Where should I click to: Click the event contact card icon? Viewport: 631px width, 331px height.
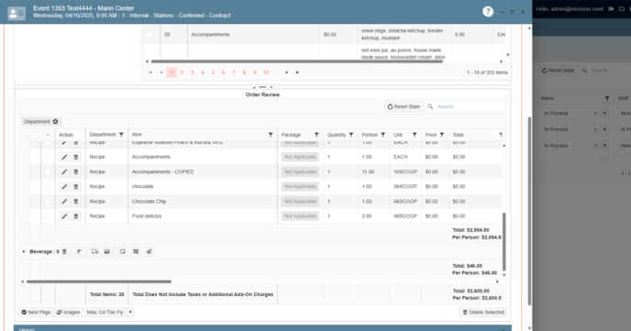click(17, 13)
